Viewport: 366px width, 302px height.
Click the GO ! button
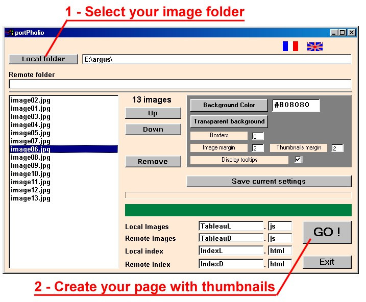tap(327, 232)
